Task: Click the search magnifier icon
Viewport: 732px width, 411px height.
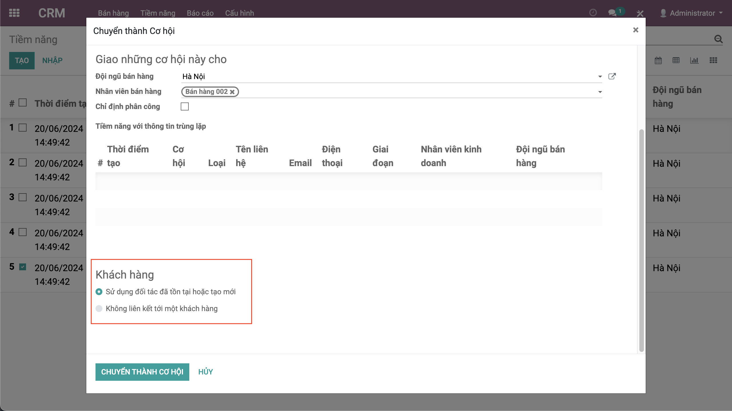Action: tap(718, 39)
